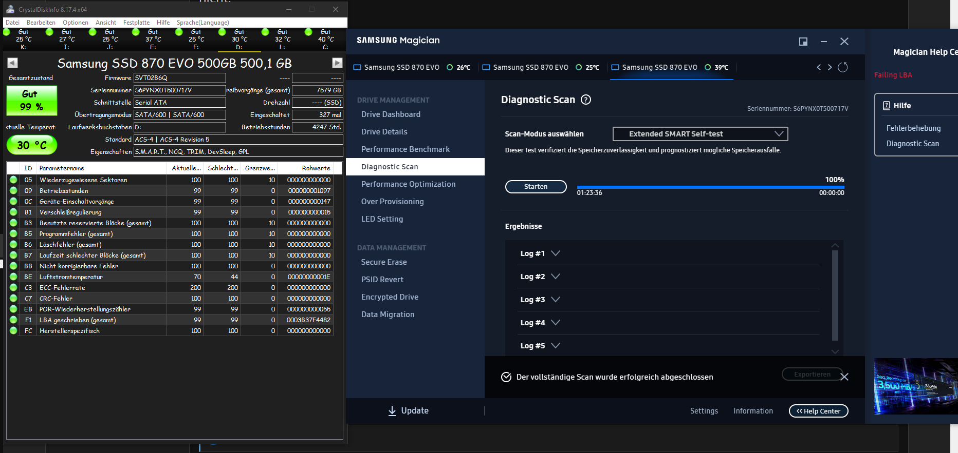Click the scan progress bar
This screenshot has height=453, width=958.
(710, 187)
